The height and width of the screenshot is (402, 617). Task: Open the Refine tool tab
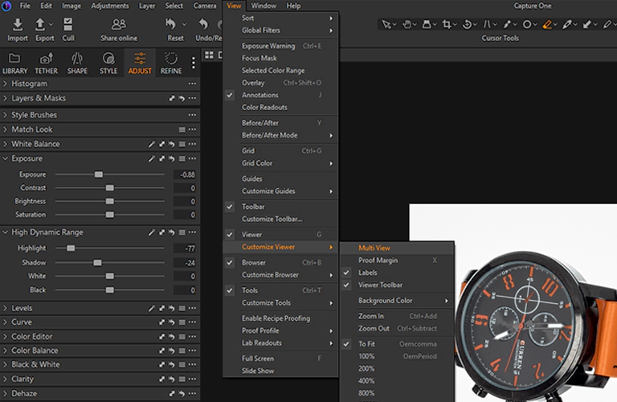tap(170, 60)
